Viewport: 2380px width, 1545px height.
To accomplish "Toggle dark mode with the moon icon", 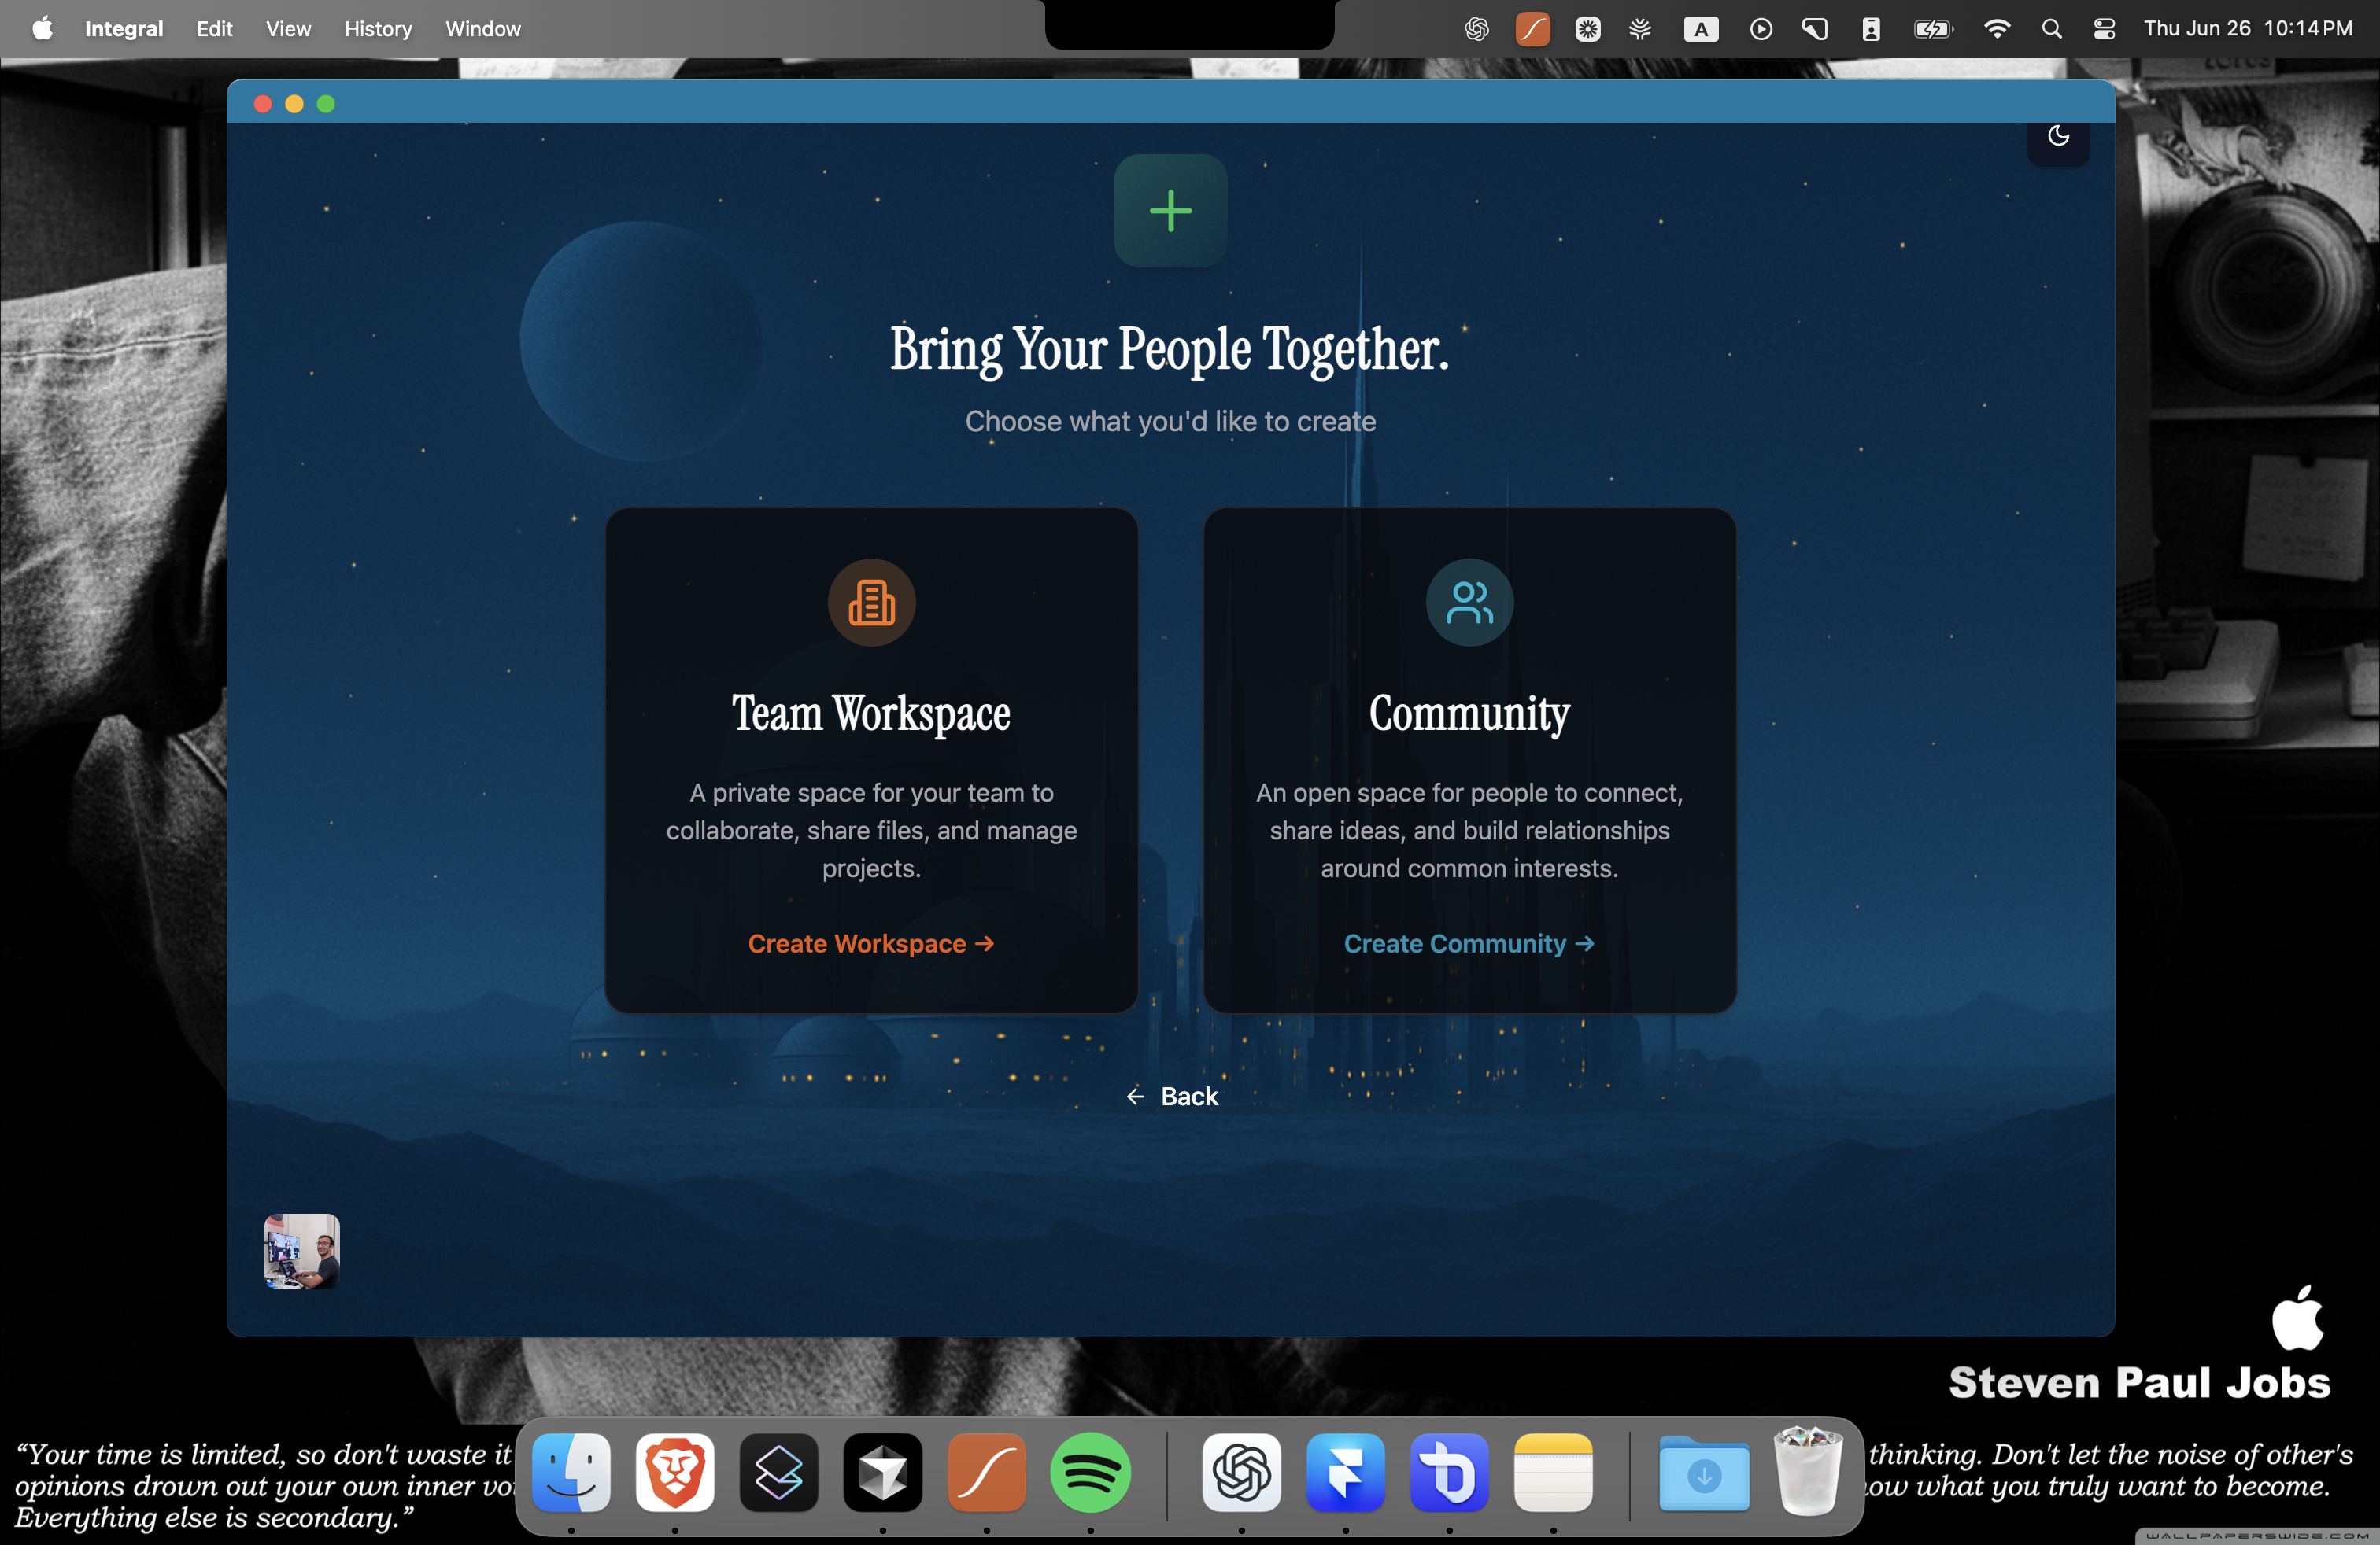I will coord(2058,136).
